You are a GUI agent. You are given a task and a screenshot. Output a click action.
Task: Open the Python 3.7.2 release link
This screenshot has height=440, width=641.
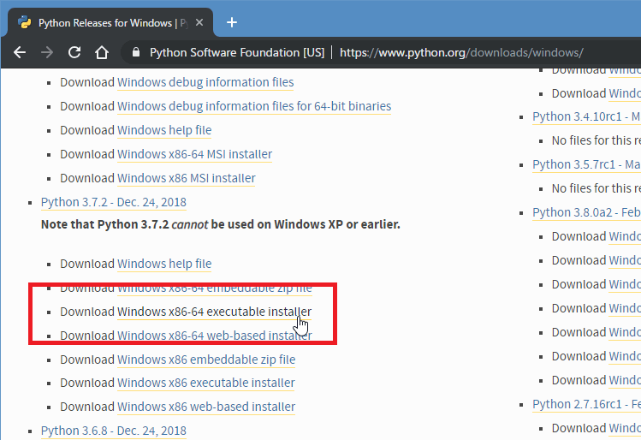pos(113,202)
